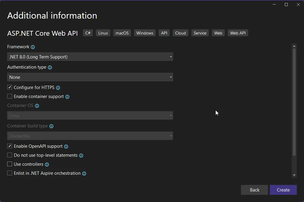Screen dimensions: 304x202
Task: Click the Use controllers info icon
Action: pyautogui.click(x=47, y=165)
